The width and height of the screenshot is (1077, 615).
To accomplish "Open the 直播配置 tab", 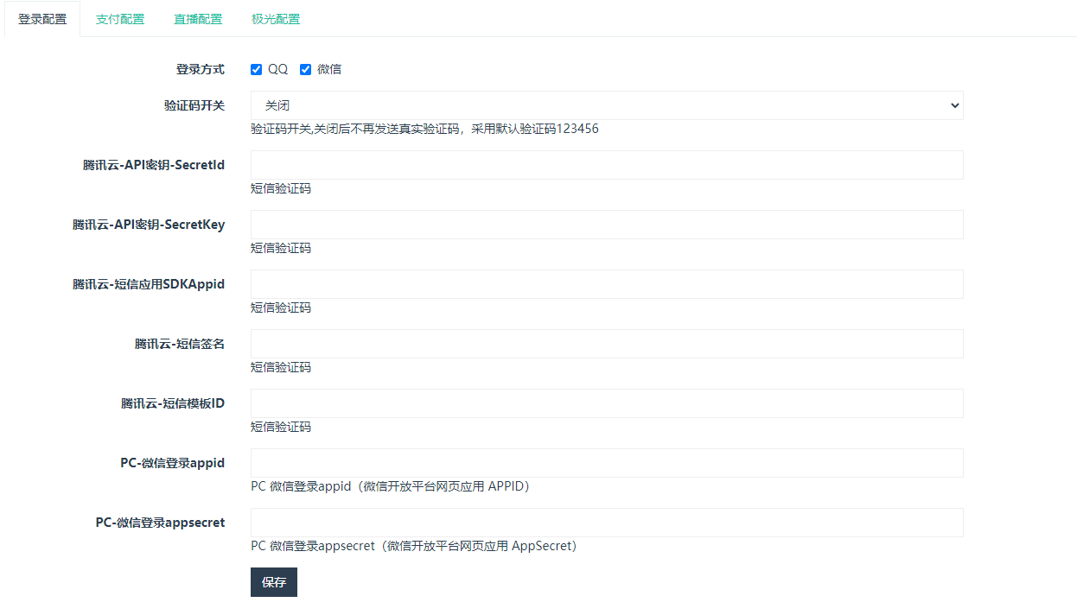I will pyautogui.click(x=198, y=19).
